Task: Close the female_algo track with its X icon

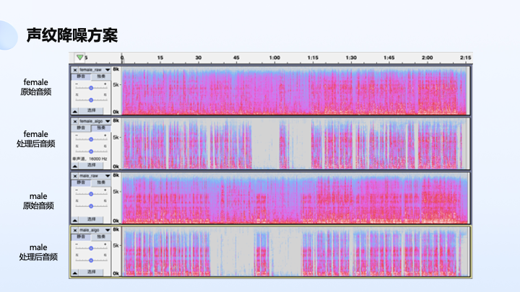Action: click(x=75, y=121)
